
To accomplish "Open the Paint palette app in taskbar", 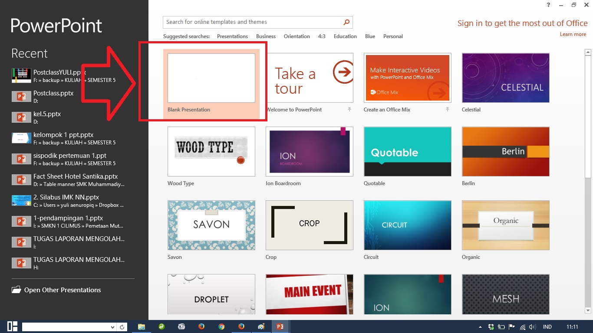I will (261, 327).
